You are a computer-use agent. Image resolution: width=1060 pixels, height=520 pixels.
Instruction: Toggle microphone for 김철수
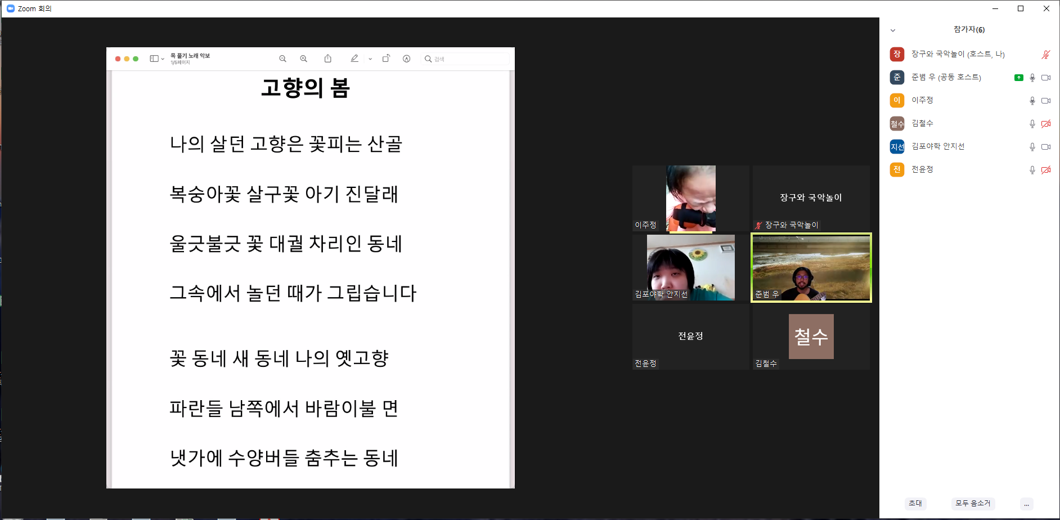(1032, 124)
